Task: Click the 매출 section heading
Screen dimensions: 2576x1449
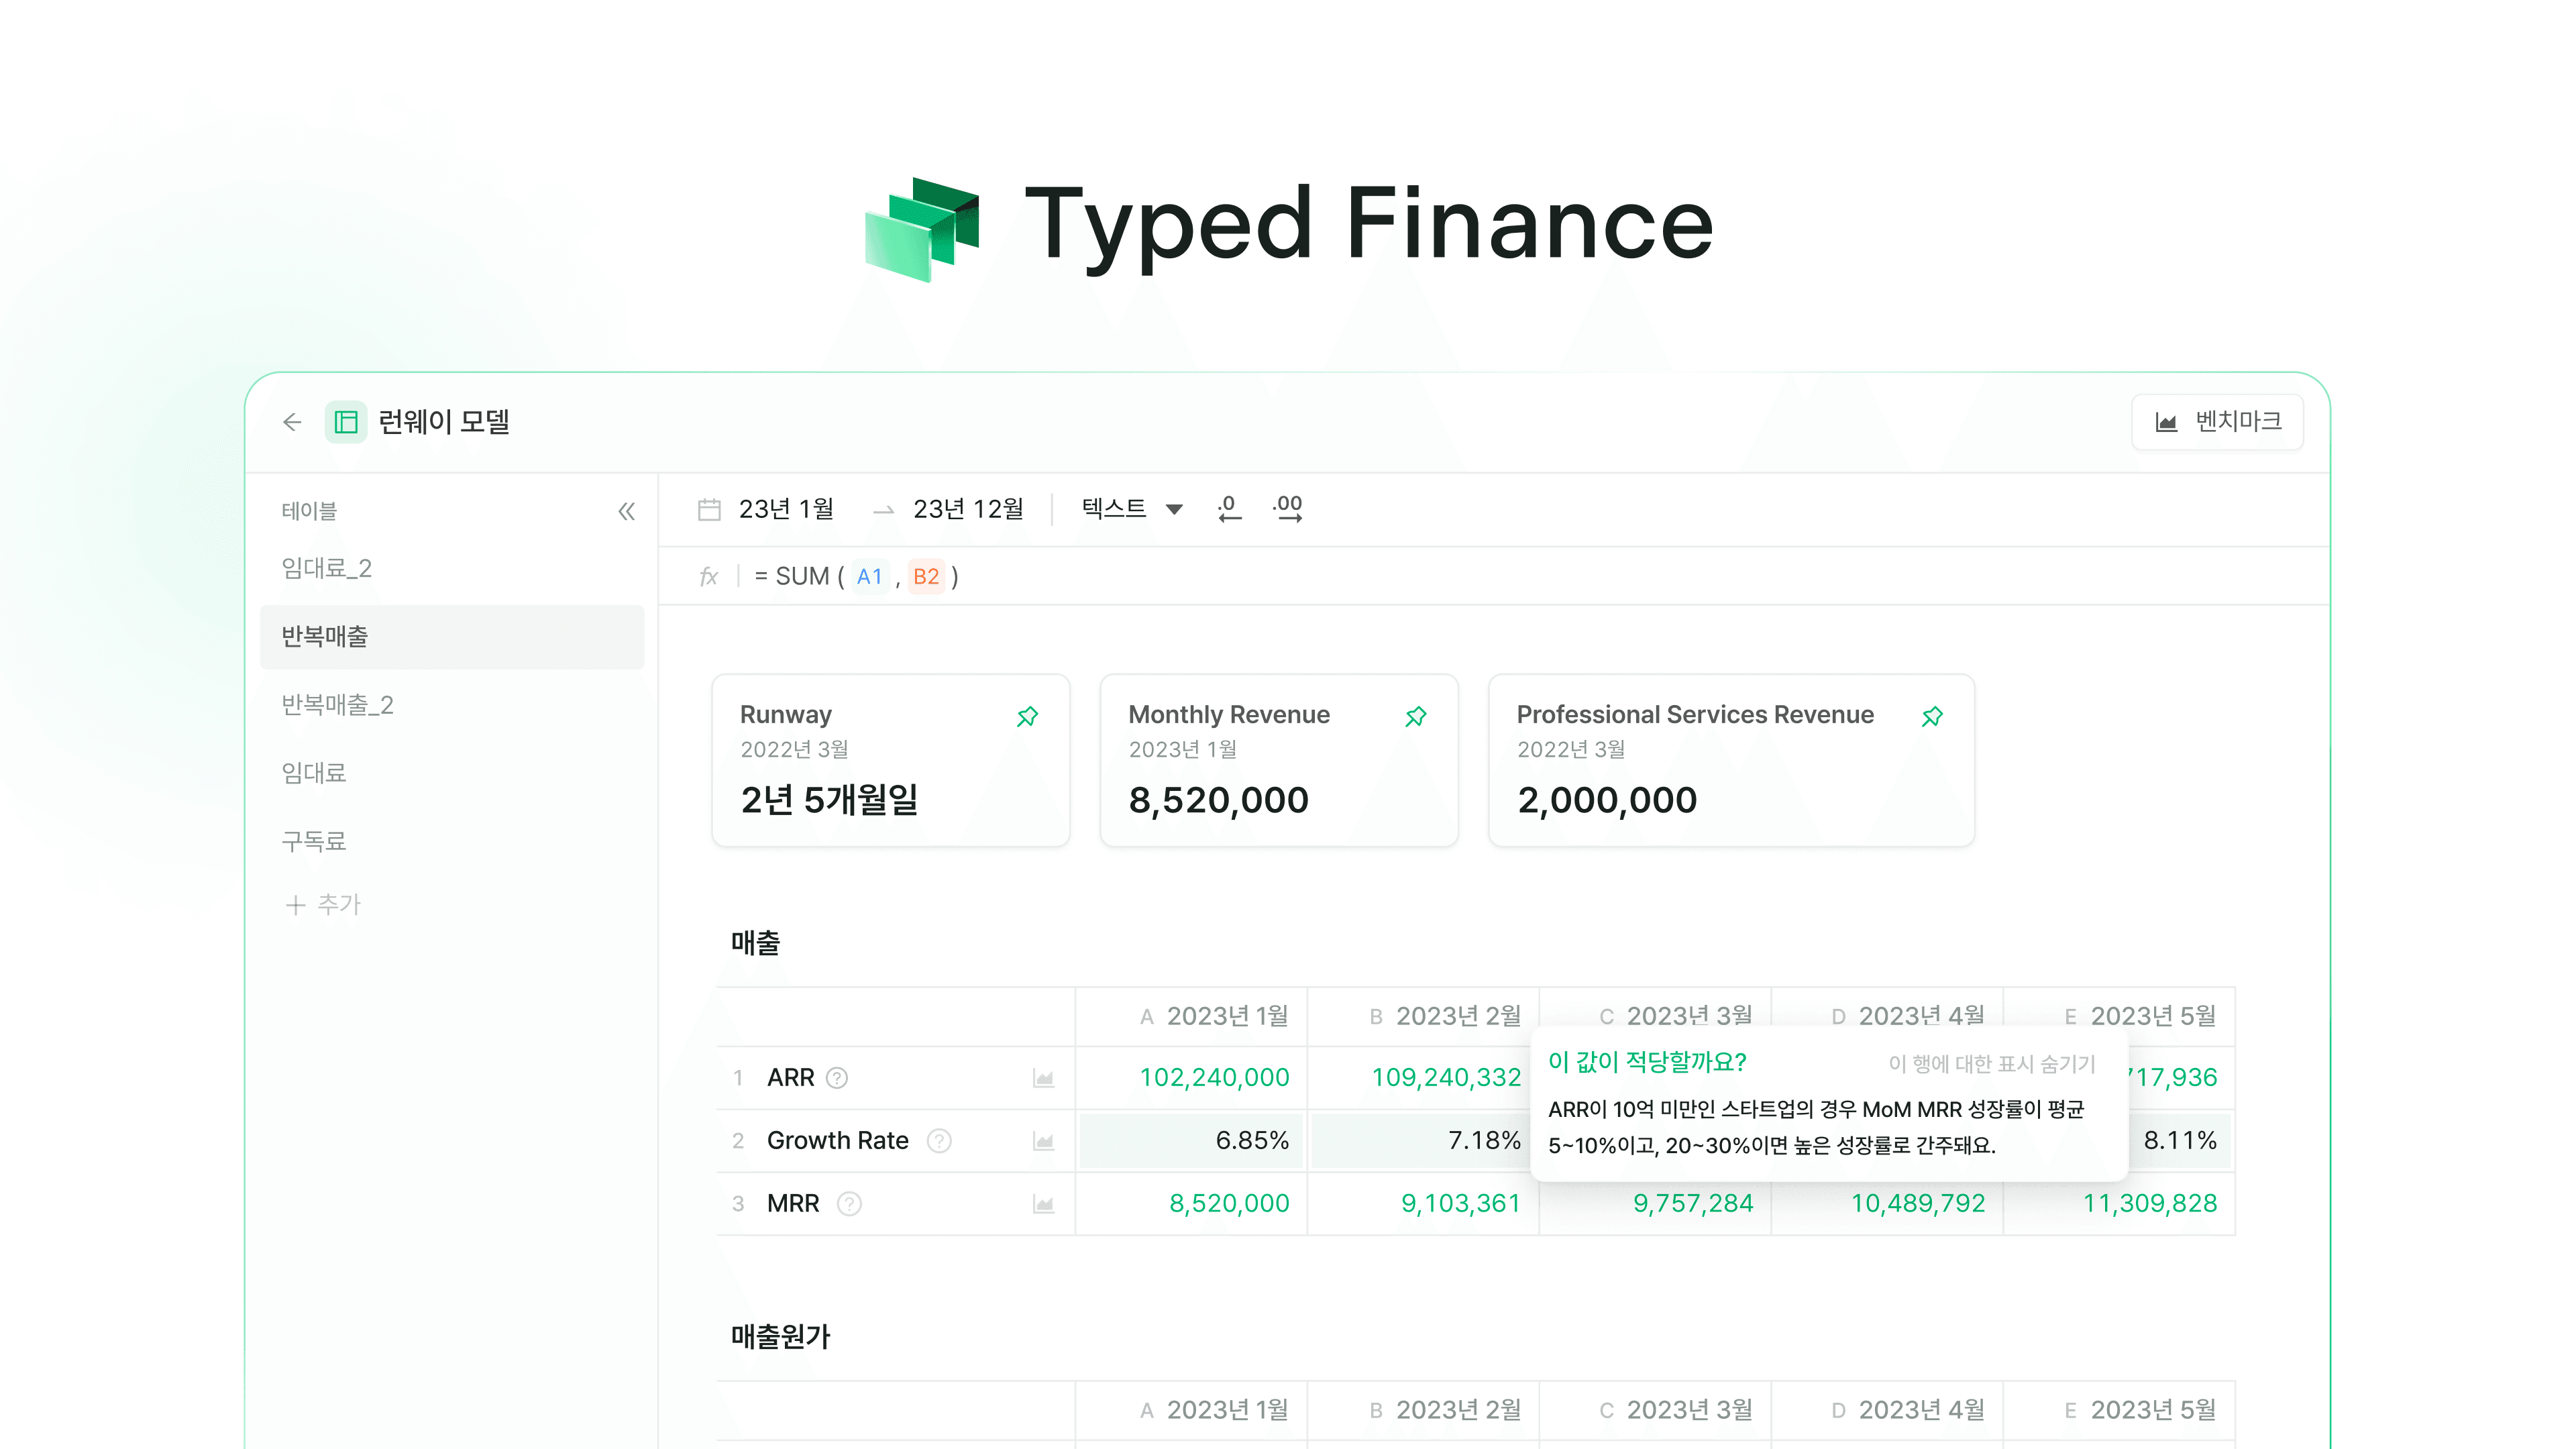Action: pyautogui.click(x=755, y=943)
